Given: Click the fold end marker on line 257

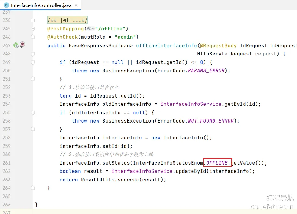Looking at the screenshot, I should coord(33,129).
